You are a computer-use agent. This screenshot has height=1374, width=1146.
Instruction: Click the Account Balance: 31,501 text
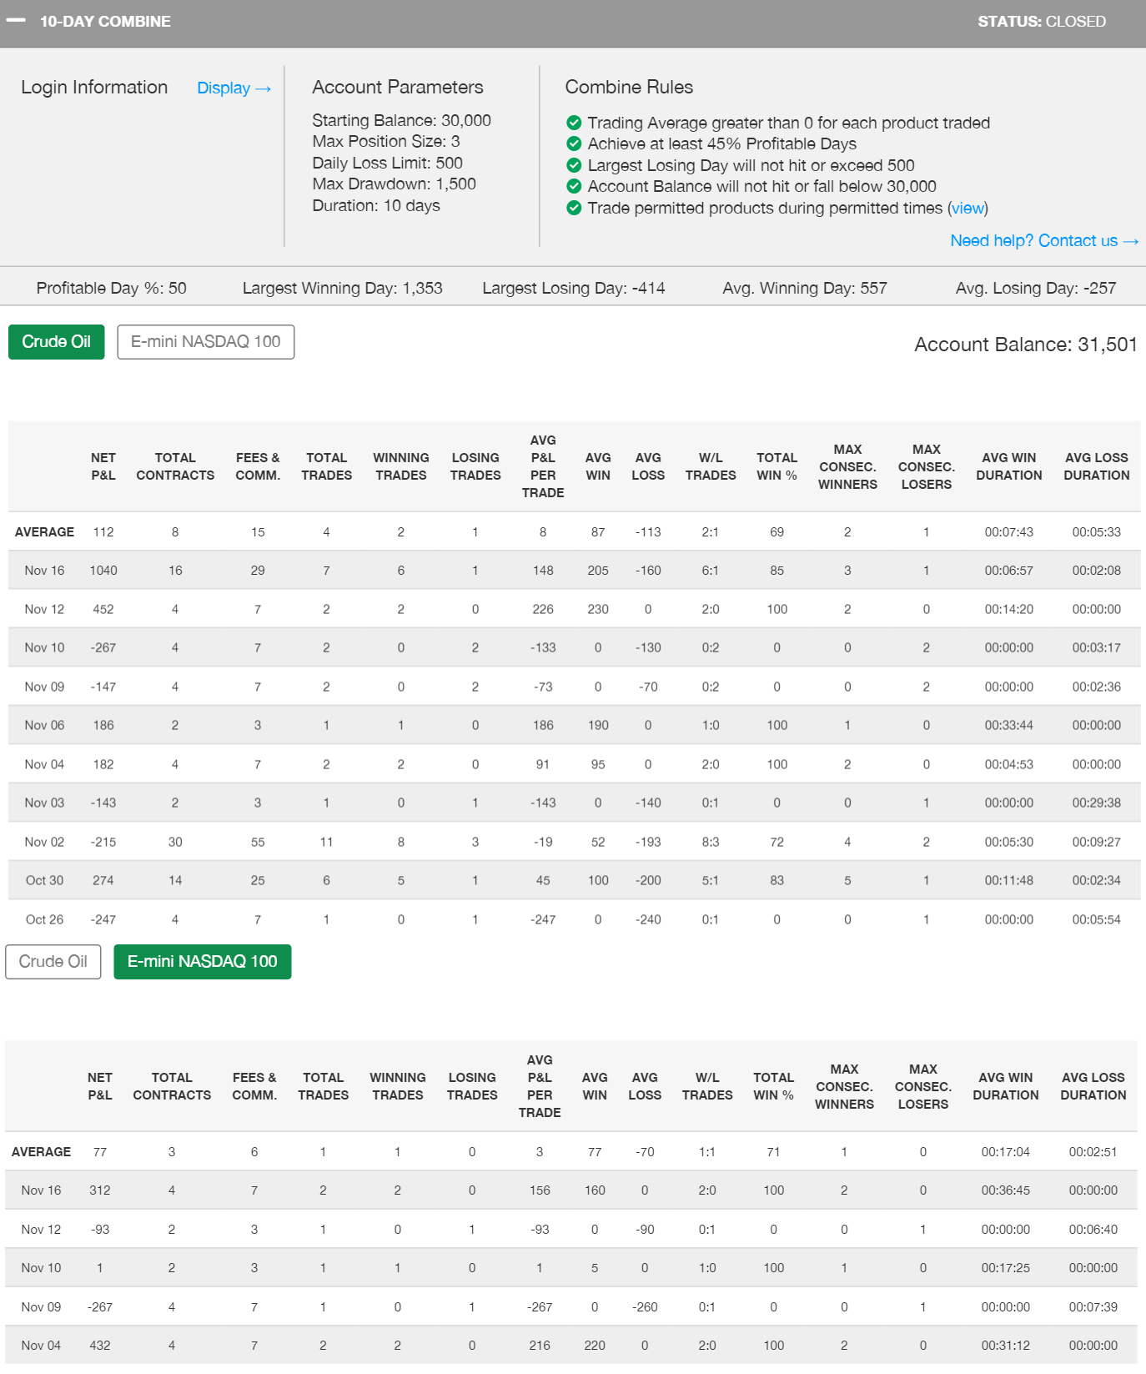coord(1025,345)
